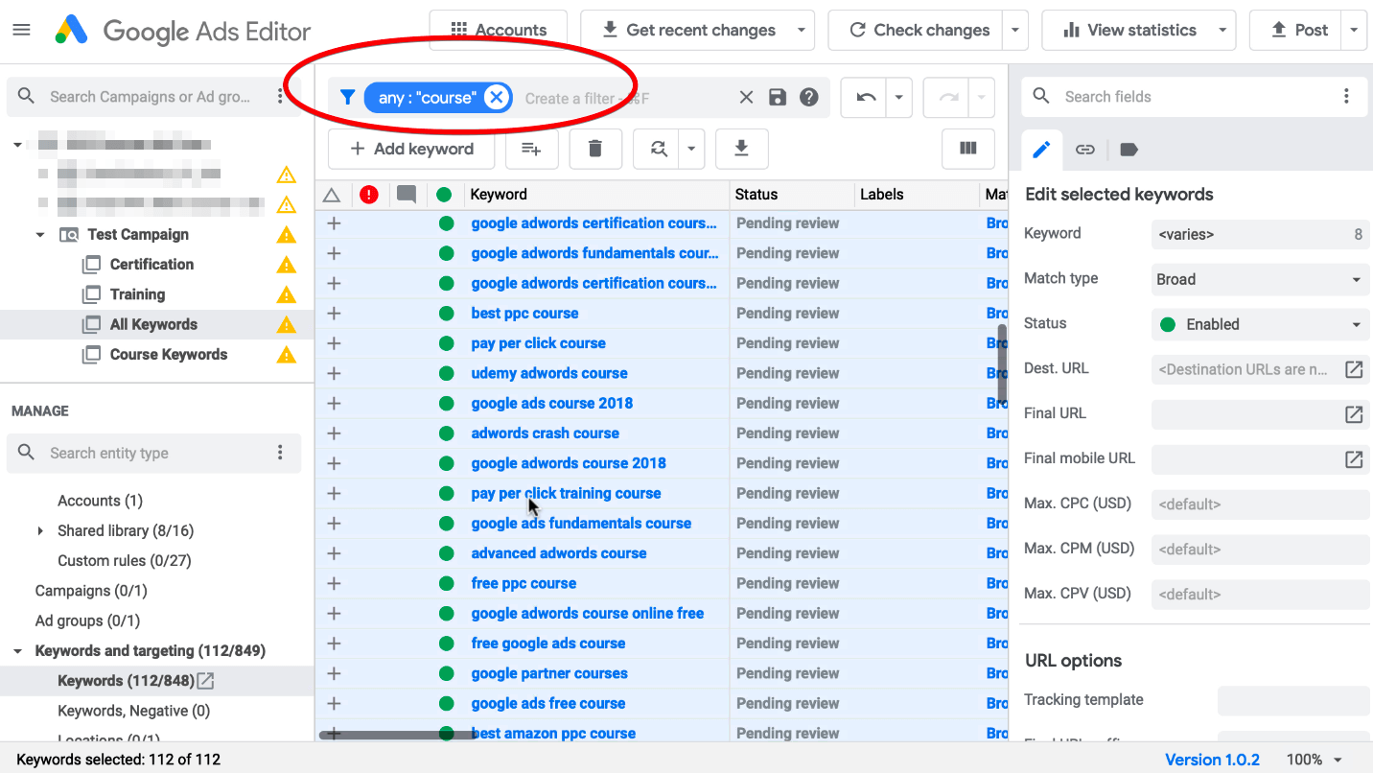Click Check changes button
The width and height of the screenshot is (1373, 773).
click(x=916, y=30)
